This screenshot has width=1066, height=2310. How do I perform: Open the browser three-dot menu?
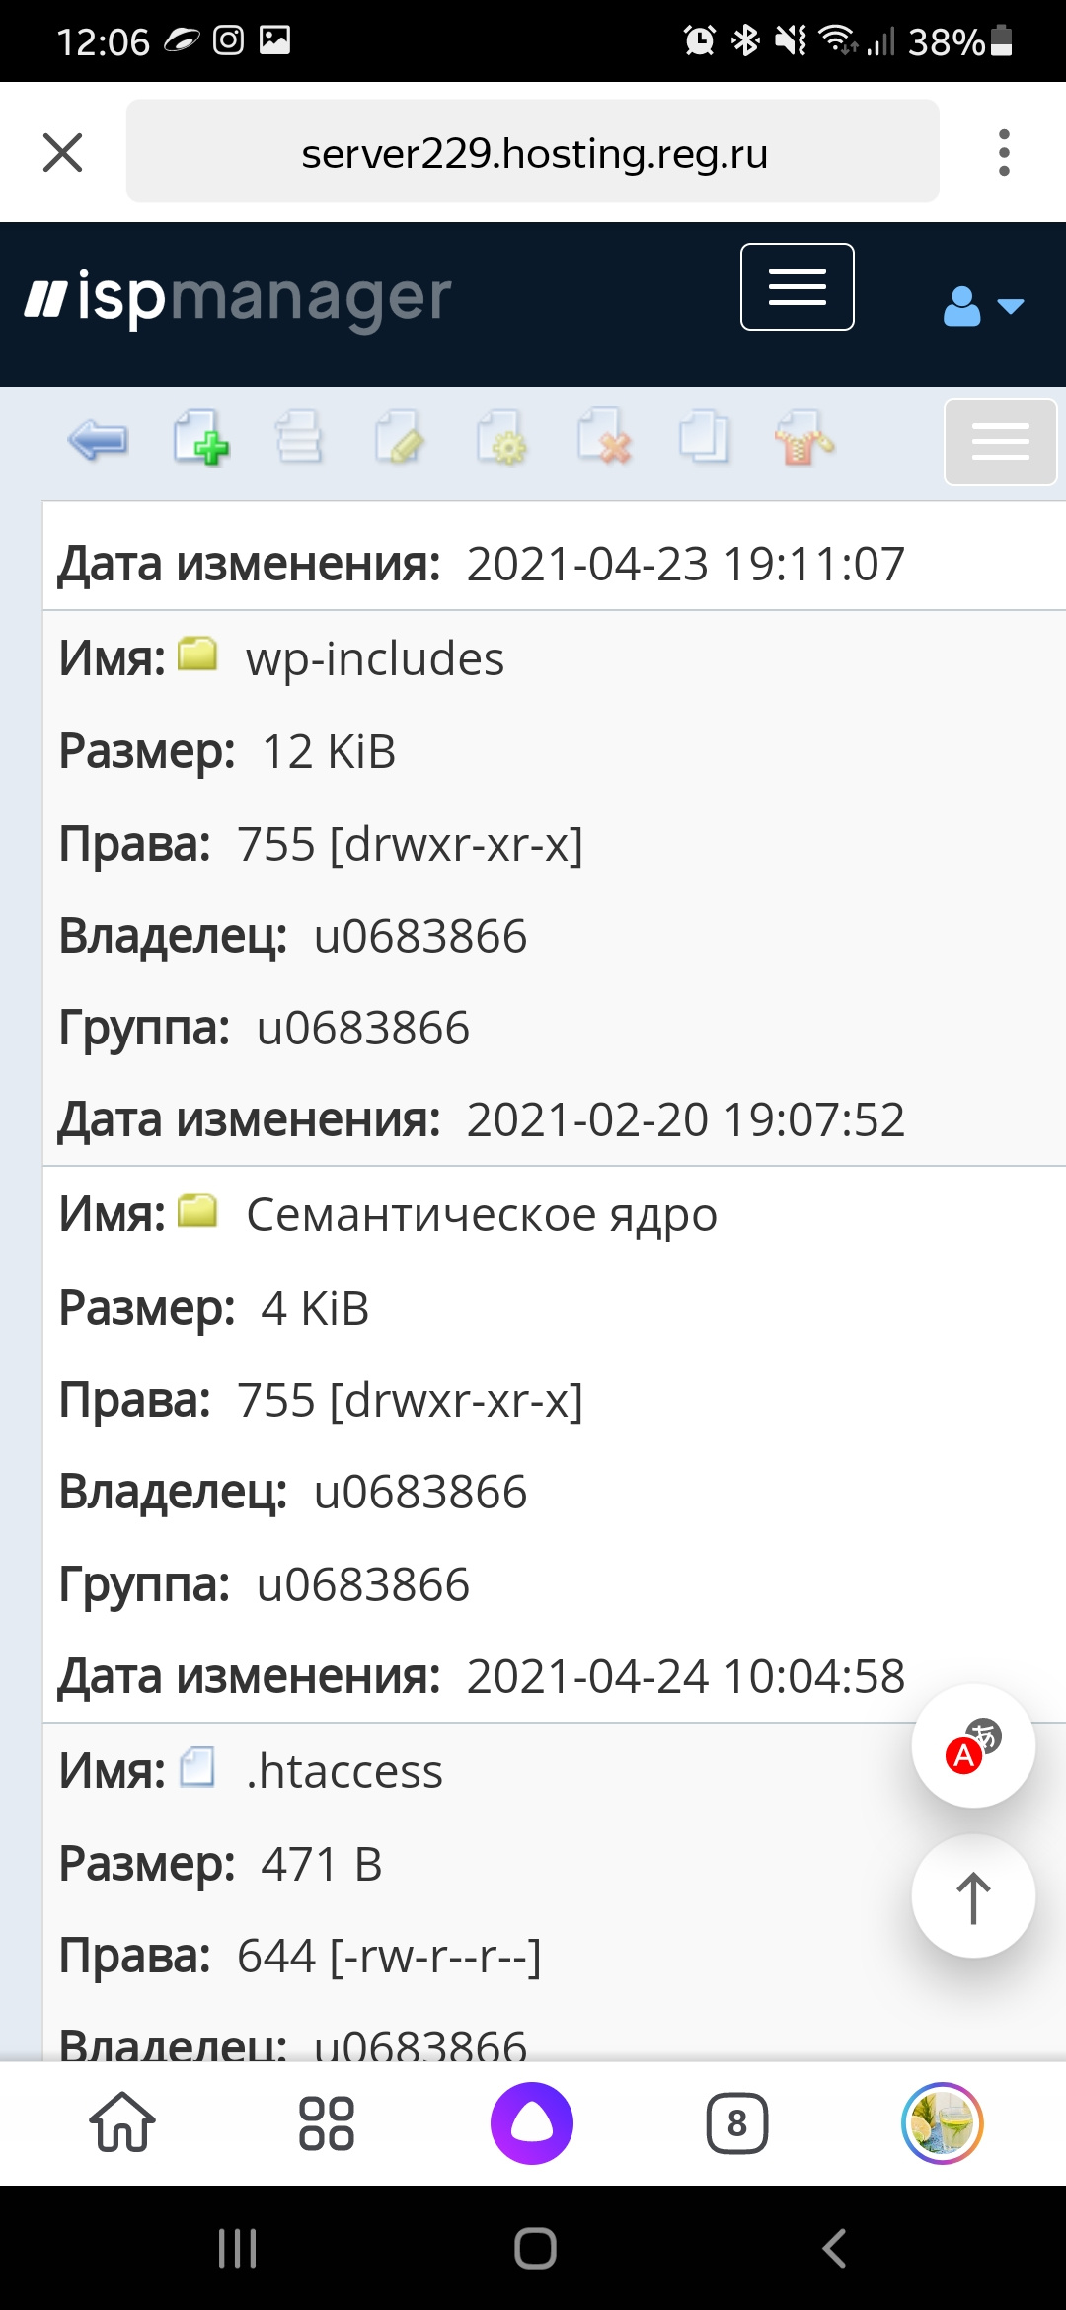1004,153
